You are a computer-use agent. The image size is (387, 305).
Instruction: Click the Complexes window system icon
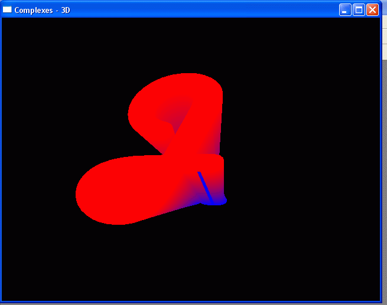7,10
